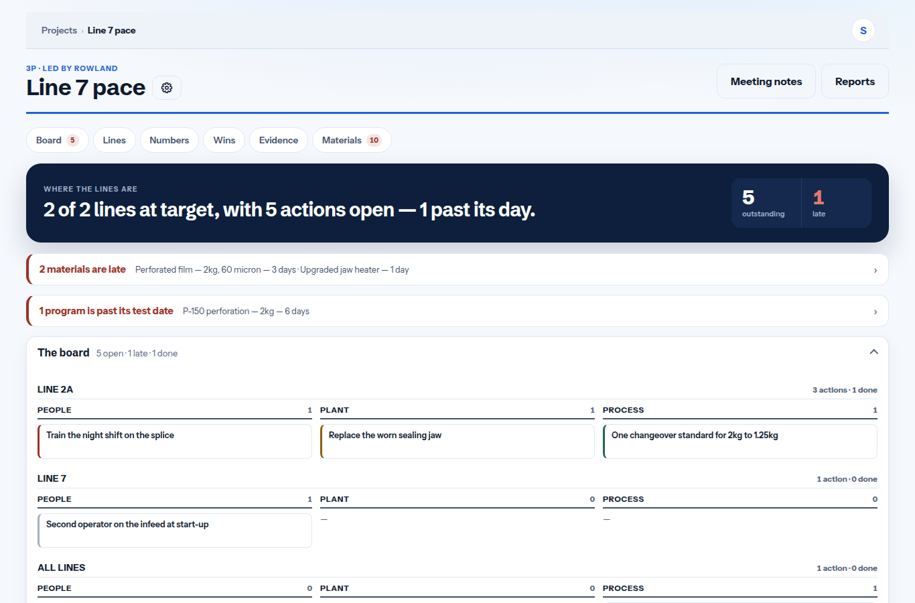This screenshot has width=915, height=603.
Task: Open Meeting notes
Action: click(766, 81)
